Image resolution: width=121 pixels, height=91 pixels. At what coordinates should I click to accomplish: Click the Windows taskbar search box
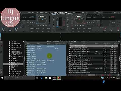(x=20, y=78)
